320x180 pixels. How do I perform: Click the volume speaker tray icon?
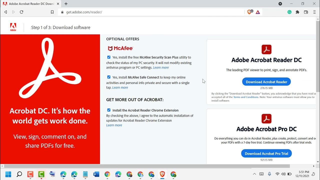tap(283, 174)
